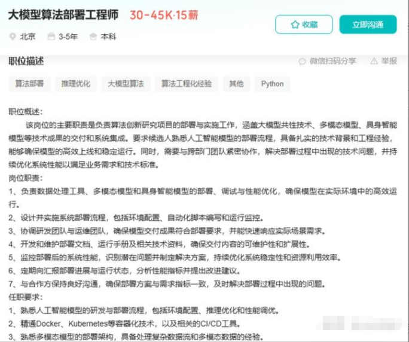Click the briefcase icon next to 3-5年

tap(51, 36)
